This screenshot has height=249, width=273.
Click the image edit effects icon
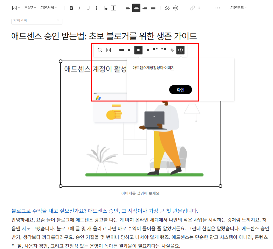[x=100, y=50]
